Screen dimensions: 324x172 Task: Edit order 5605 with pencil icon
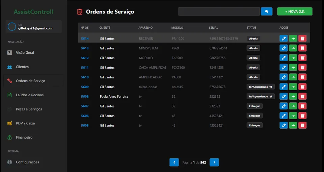click(283, 125)
